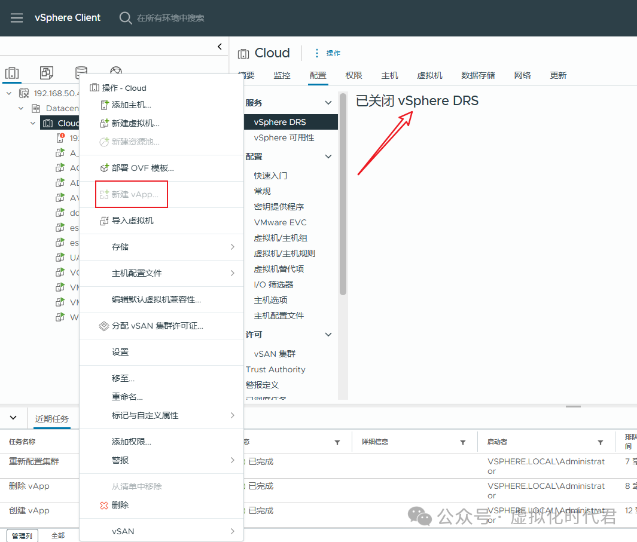Open the hamburger navigation menu

pyautogui.click(x=17, y=18)
